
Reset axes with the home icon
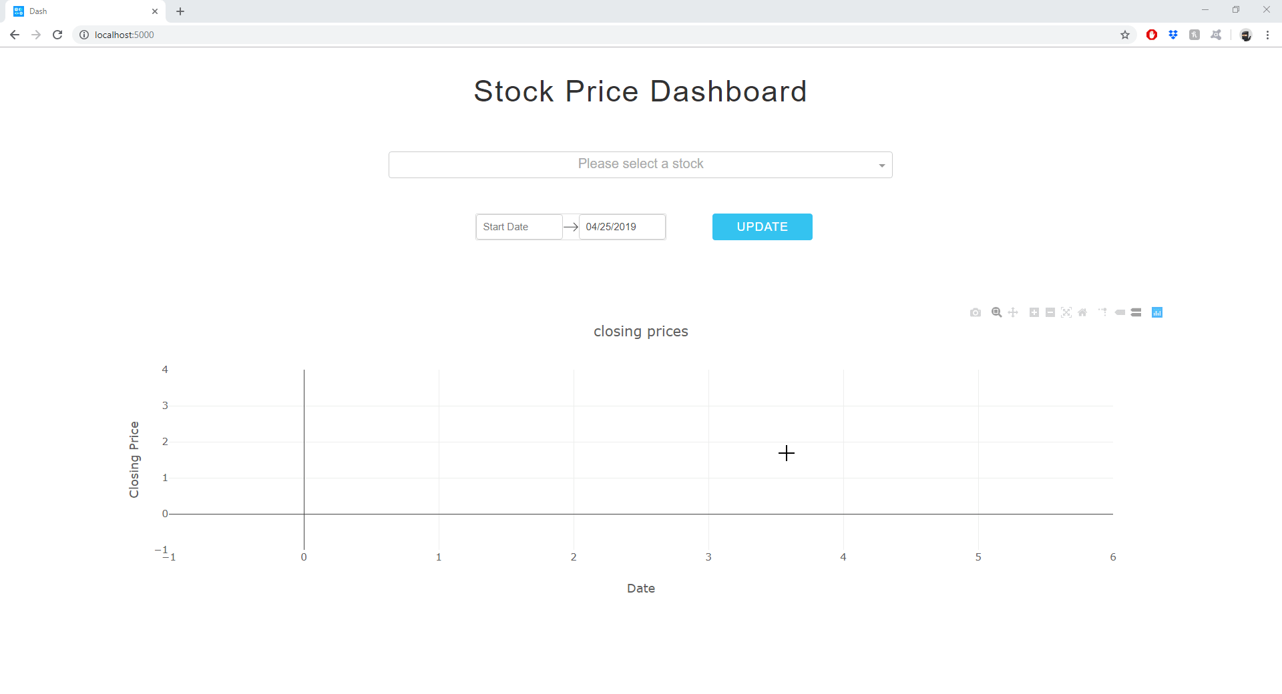pyautogui.click(x=1082, y=312)
